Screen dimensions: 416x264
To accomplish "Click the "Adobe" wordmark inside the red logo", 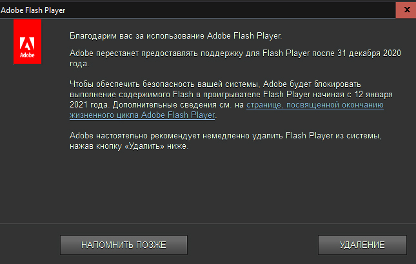I will pyautogui.click(x=27, y=55).
